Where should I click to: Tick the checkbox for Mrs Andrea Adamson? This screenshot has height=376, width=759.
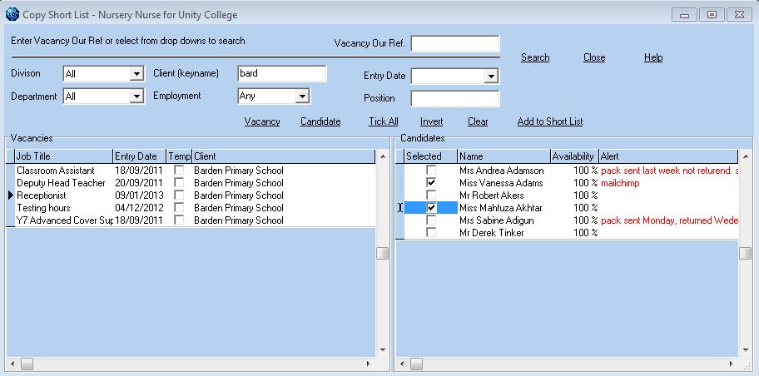click(x=430, y=171)
